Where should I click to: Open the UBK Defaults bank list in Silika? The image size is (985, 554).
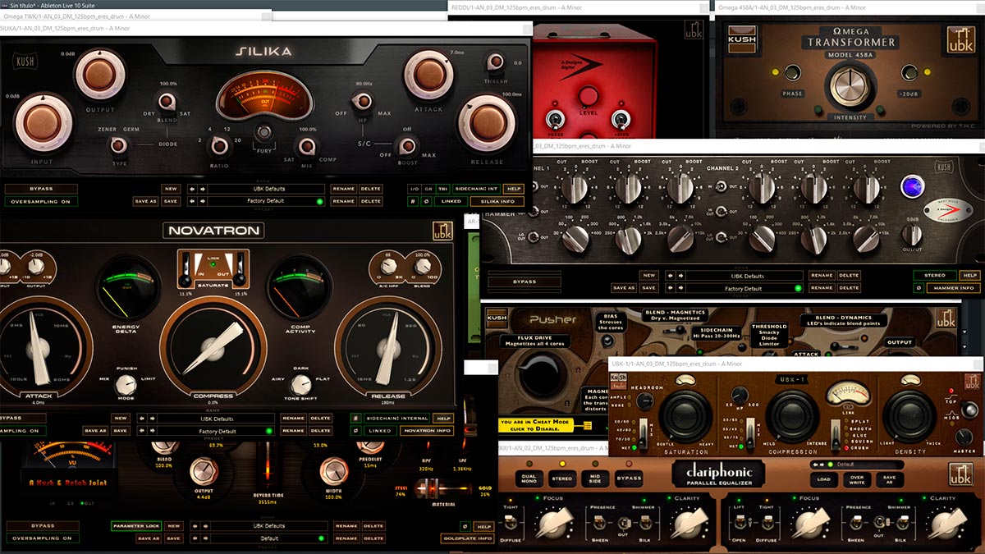(268, 188)
